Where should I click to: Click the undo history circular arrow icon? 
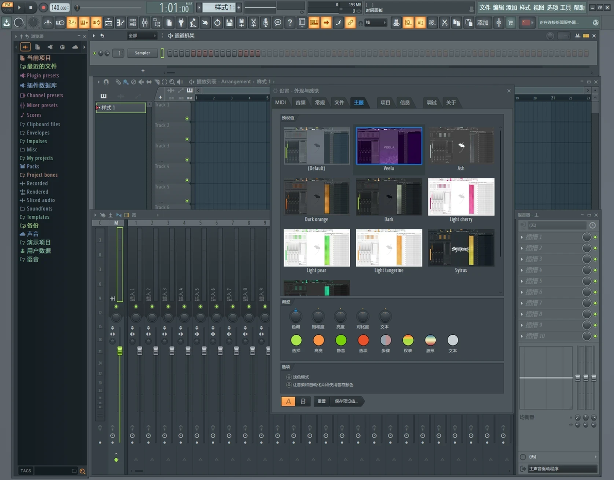click(x=217, y=23)
